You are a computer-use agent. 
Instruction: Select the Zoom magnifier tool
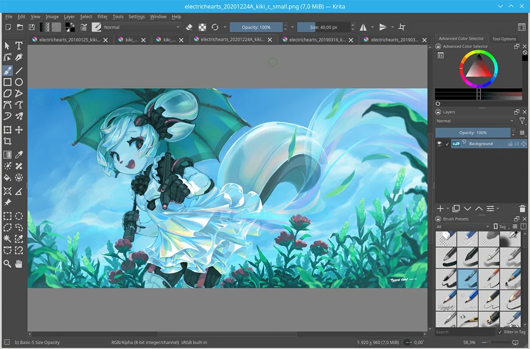(x=8, y=264)
